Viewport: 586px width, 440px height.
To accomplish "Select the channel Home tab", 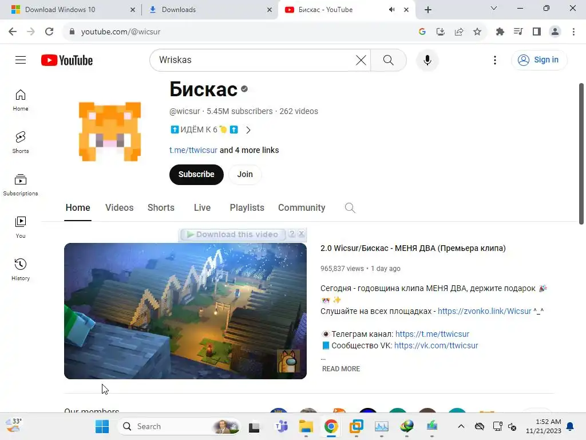I will [78, 207].
